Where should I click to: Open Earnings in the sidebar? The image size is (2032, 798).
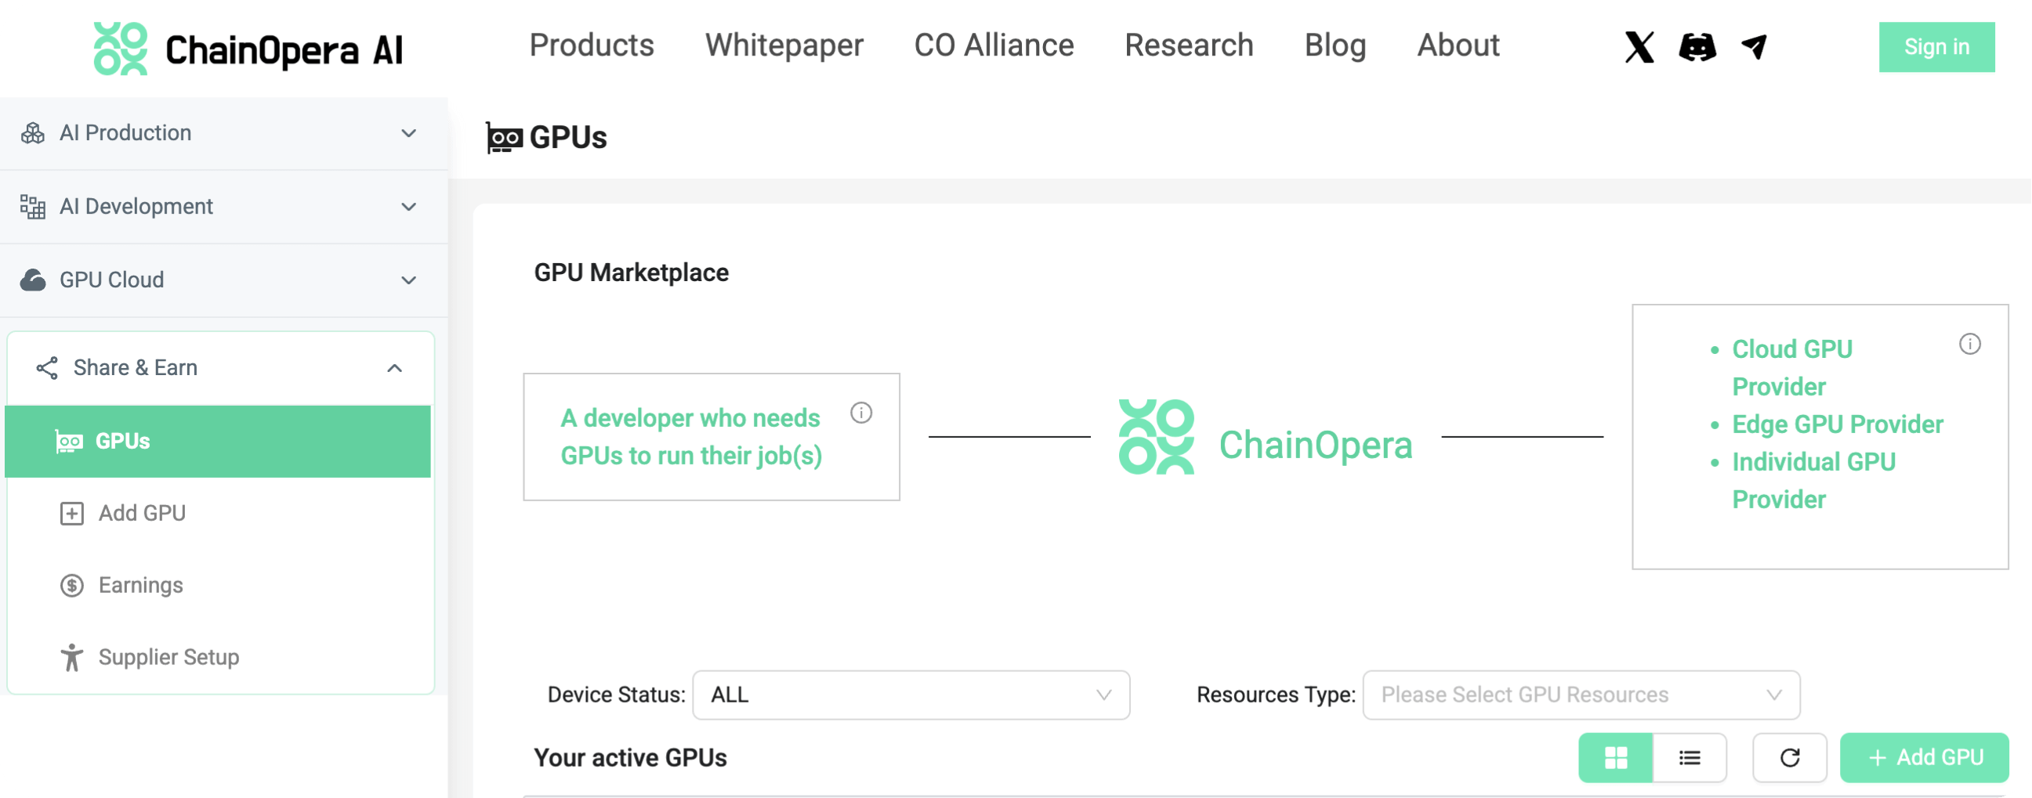click(x=140, y=585)
